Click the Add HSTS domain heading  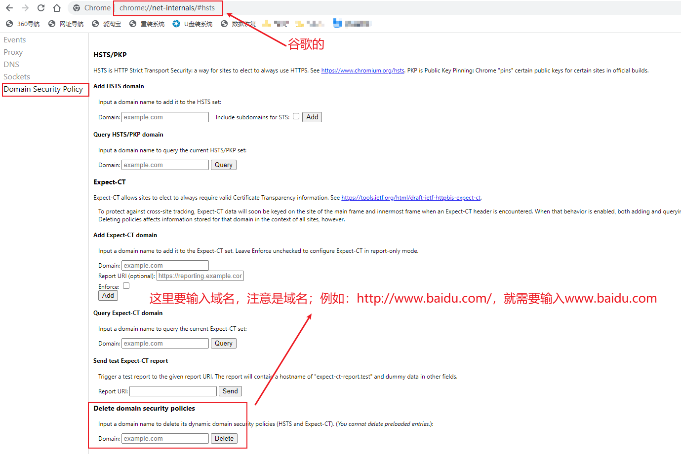coord(119,86)
